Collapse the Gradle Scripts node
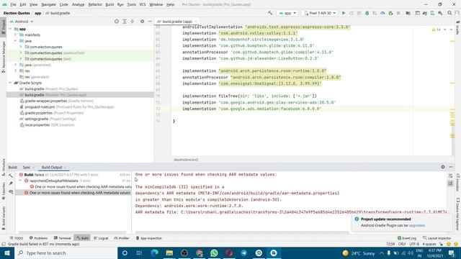 point(10,83)
